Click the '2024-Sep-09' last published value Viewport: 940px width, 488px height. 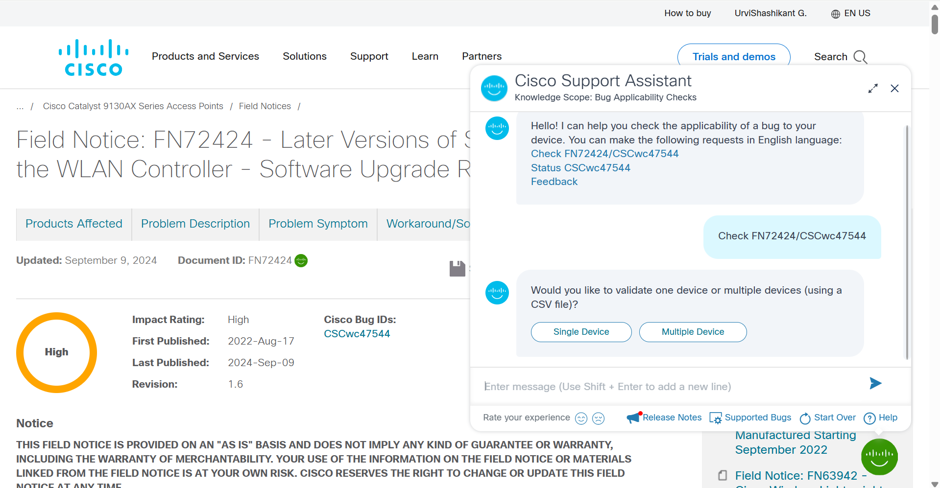tap(261, 363)
